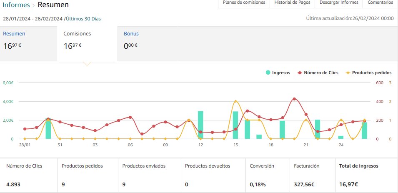Open the Informes breadcrumb link
The height and width of the screenshot is (193, 398).
(16, 5)
